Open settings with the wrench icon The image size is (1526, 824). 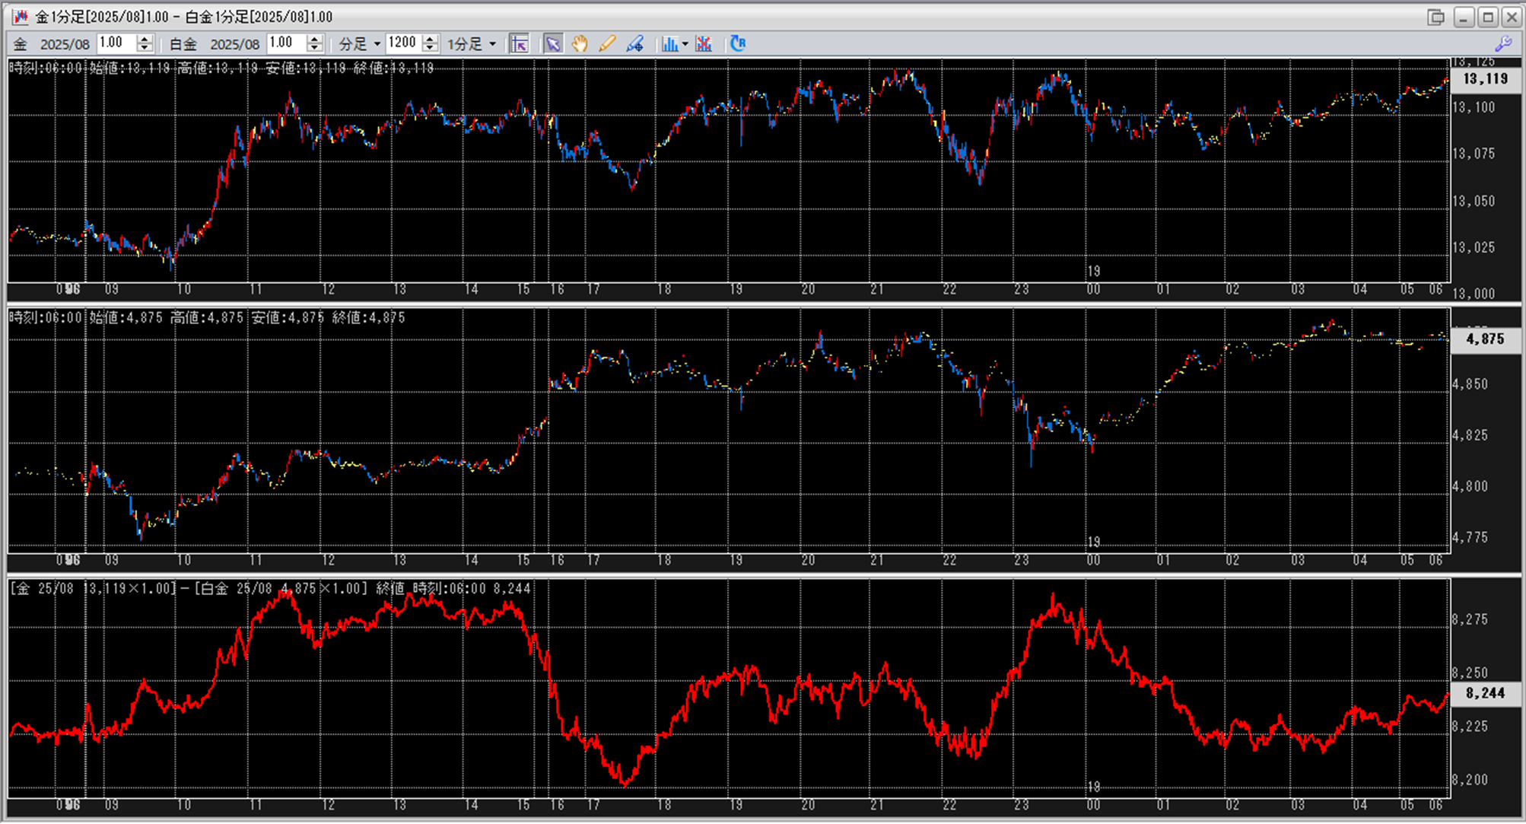[1503, 43]
